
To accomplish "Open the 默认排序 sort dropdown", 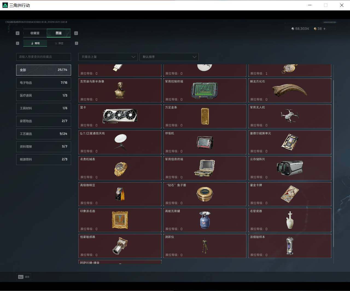I will 169,57.
